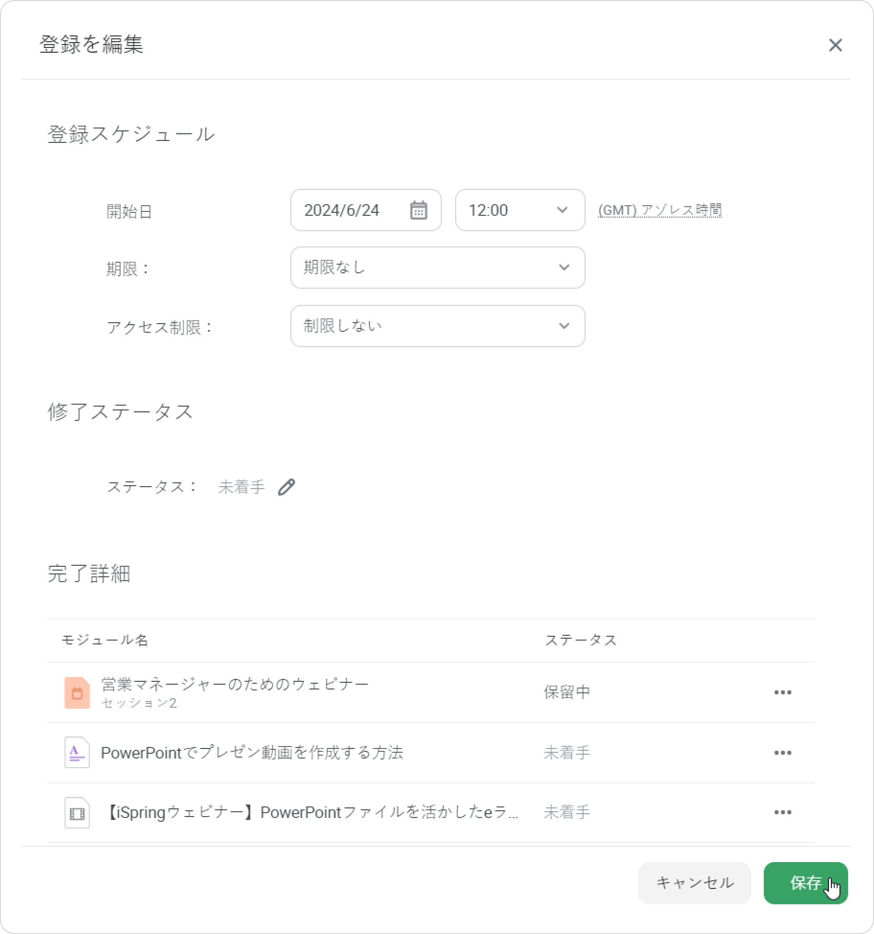Open more options for PowerPointでプレゼン動画 row
This screenshot has width=874, height=934.
[782, 753]
